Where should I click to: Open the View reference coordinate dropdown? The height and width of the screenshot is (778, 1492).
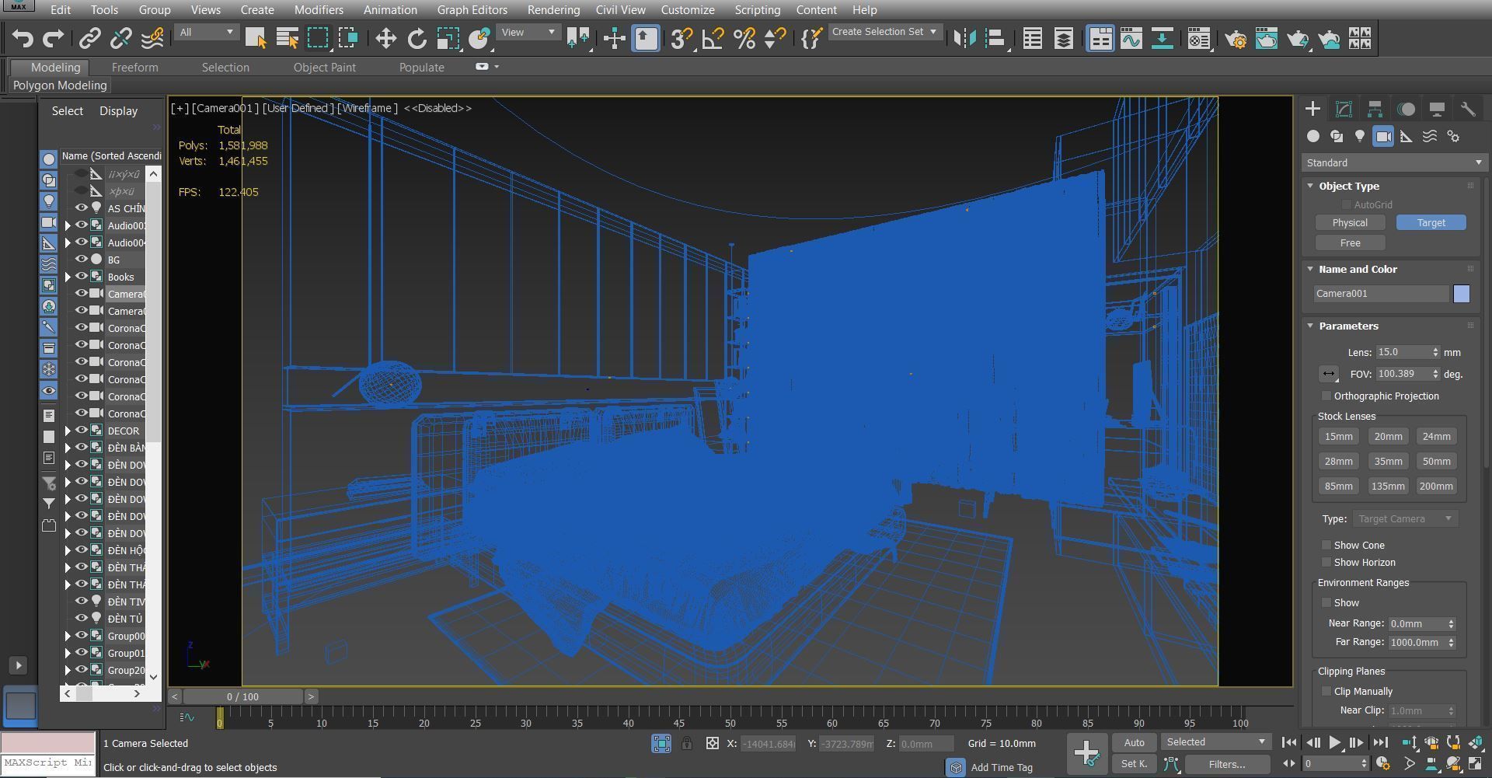pos(528,32)
